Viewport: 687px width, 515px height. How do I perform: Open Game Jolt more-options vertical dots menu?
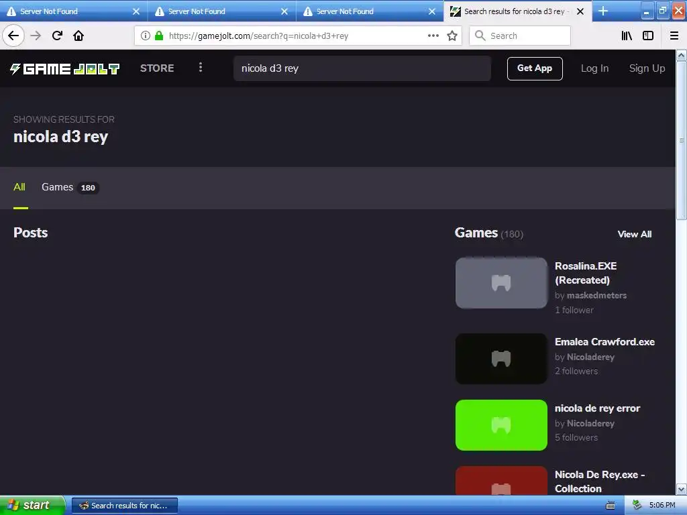click(x=200, y=68)
